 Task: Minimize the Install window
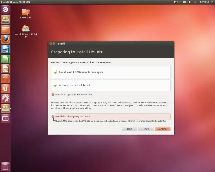coord(54,44)
